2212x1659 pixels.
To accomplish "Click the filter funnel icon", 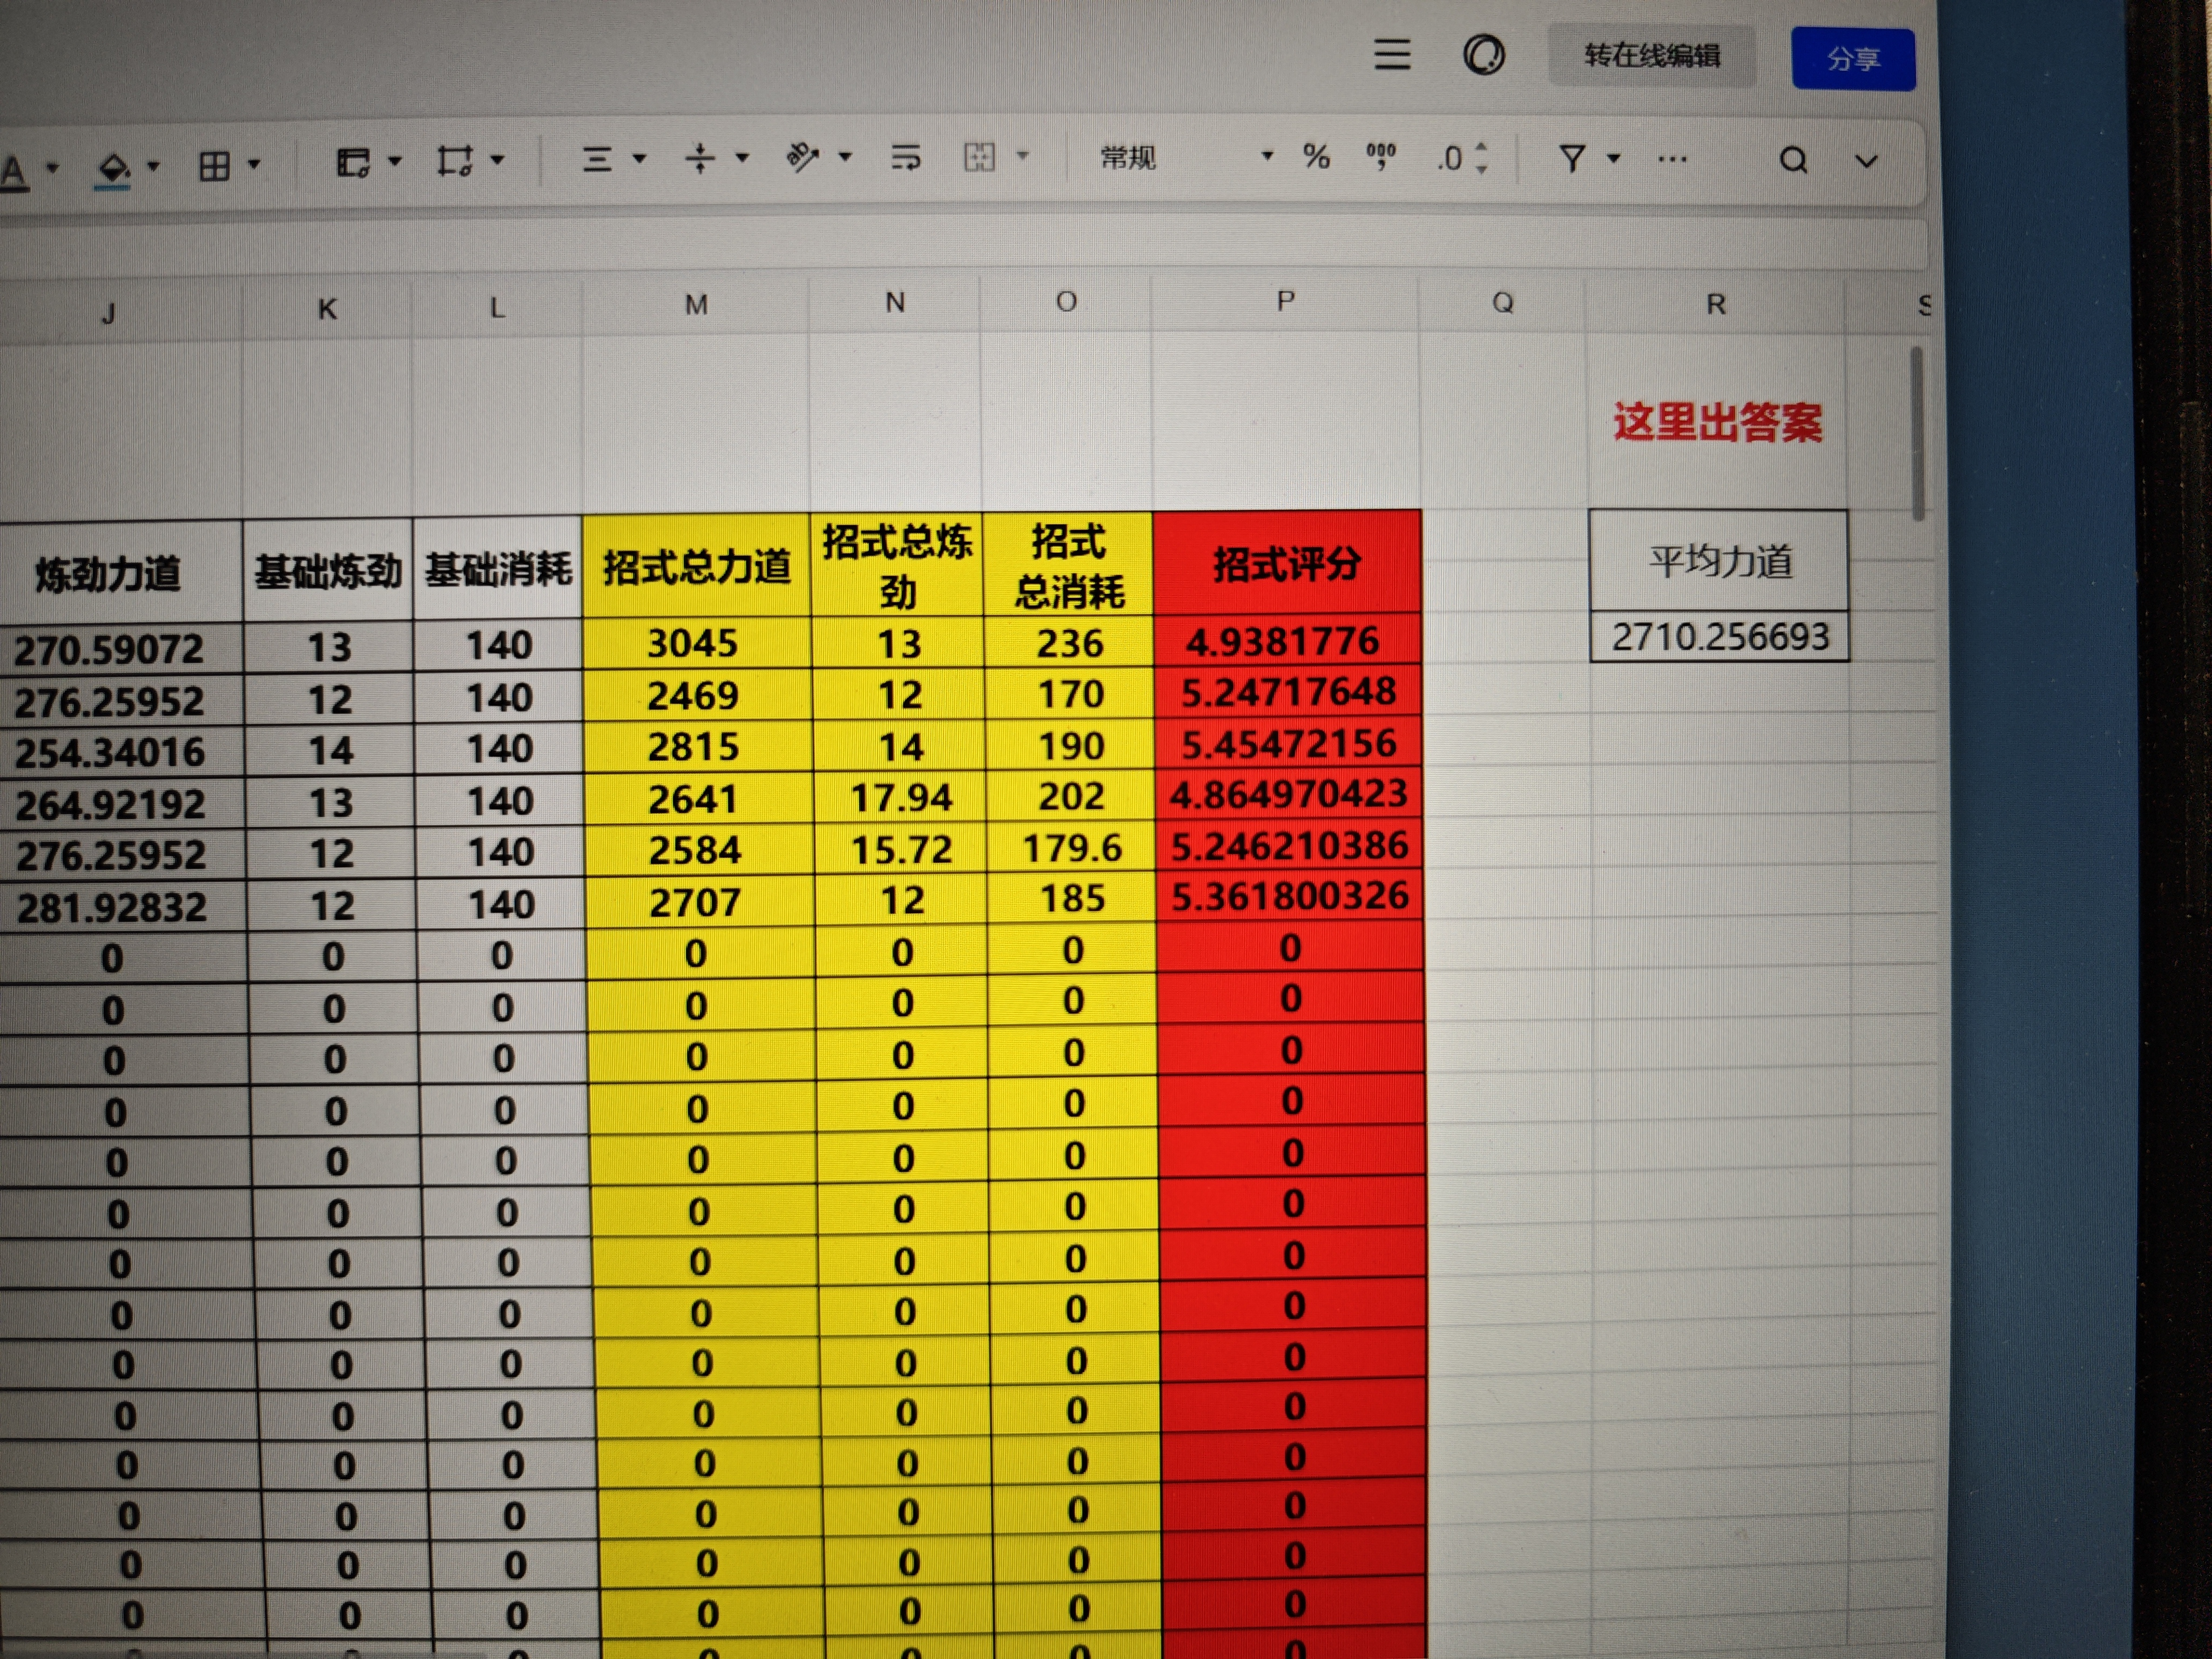I will pos(1572,158).
